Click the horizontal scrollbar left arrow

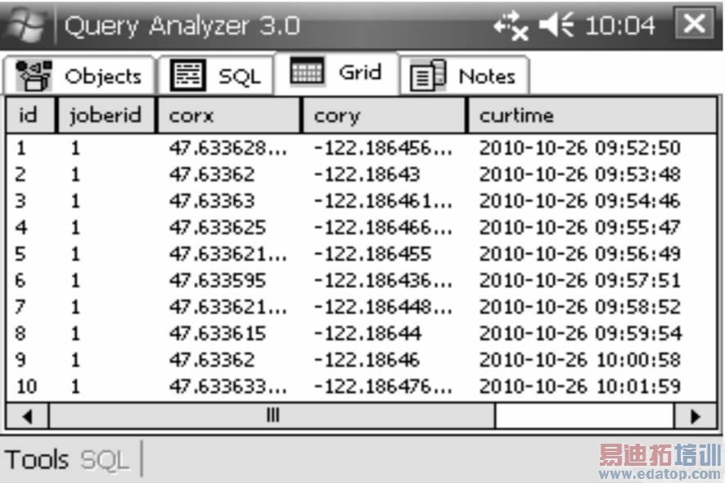click(27, 417)
